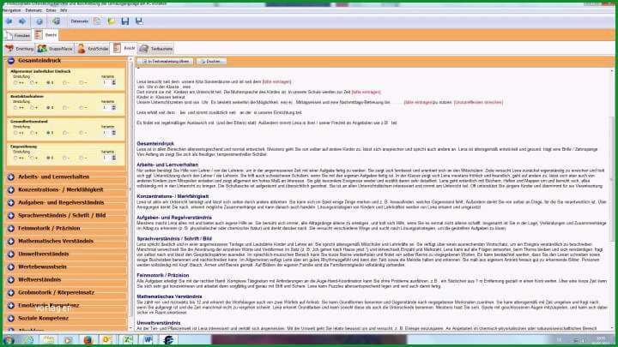This screenshot has height=347, width=618.
Task: Click the second floppy save-as icon
Action: coord(139,21)
